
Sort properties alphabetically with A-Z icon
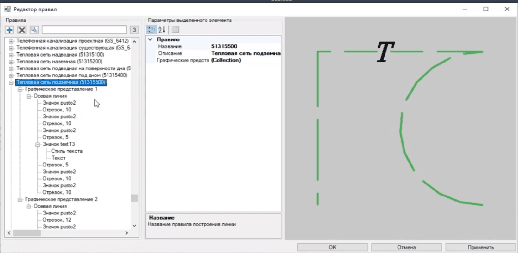pos(162,30)
